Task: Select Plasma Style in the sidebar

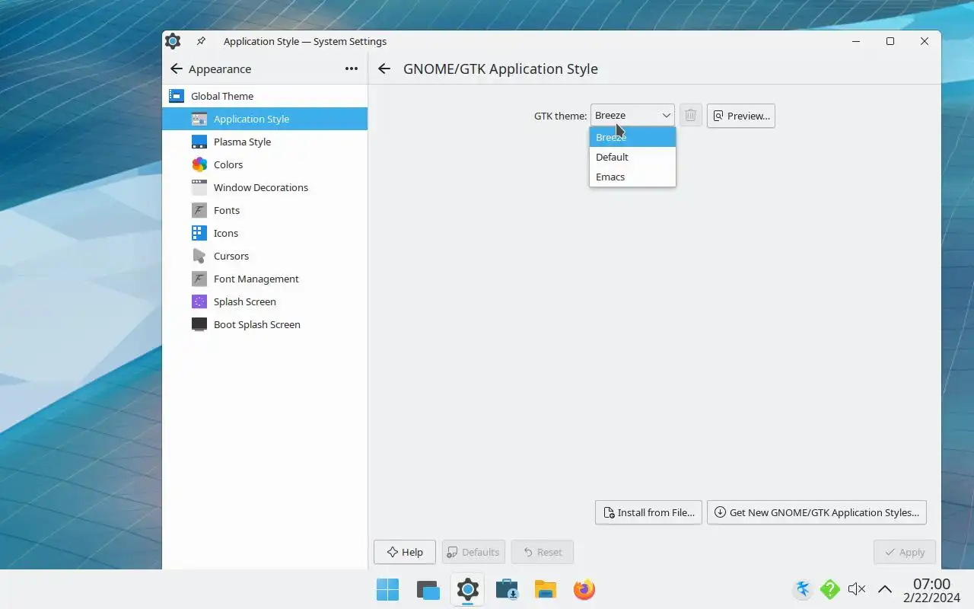Action: [x=265, y=142]
